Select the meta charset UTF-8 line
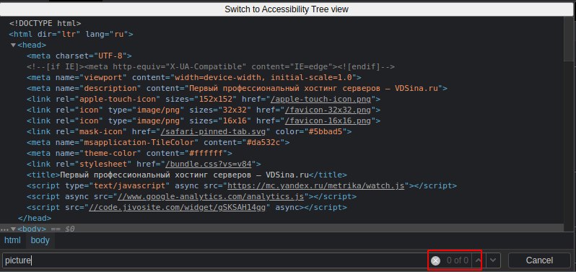Viewport: 576px width, 272px height. coord(79,56)
